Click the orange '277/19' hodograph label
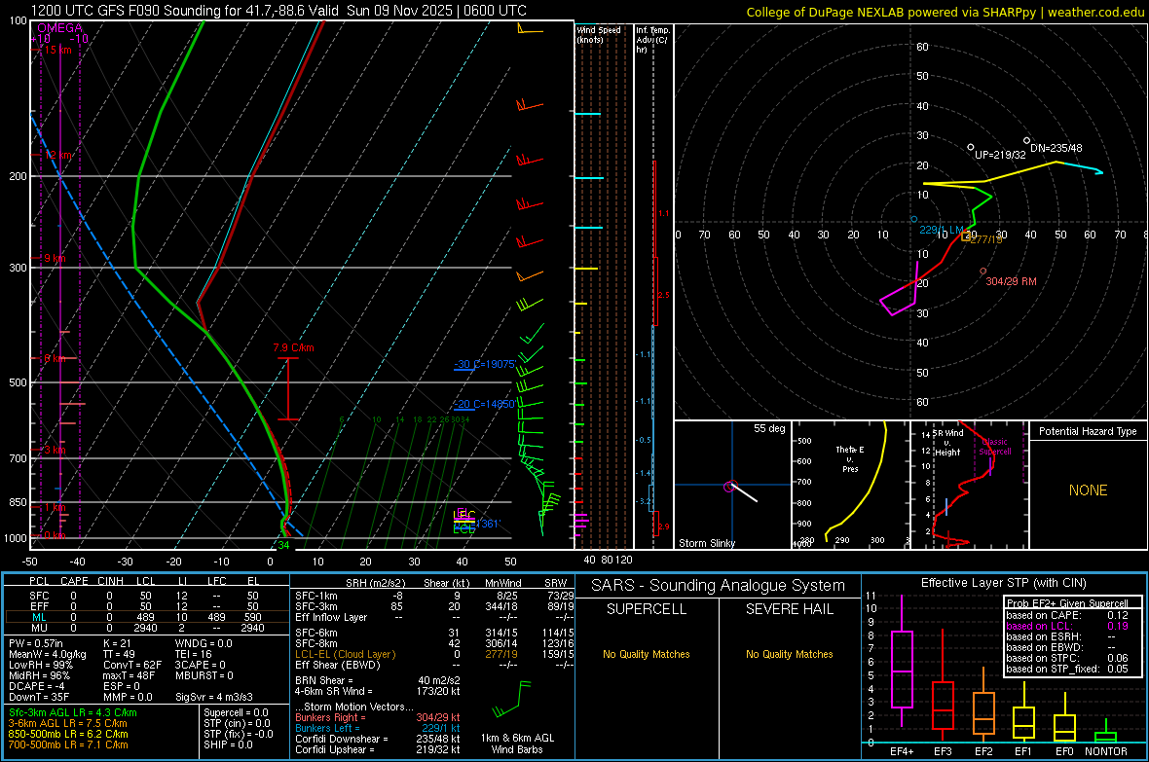 point(986,239)
